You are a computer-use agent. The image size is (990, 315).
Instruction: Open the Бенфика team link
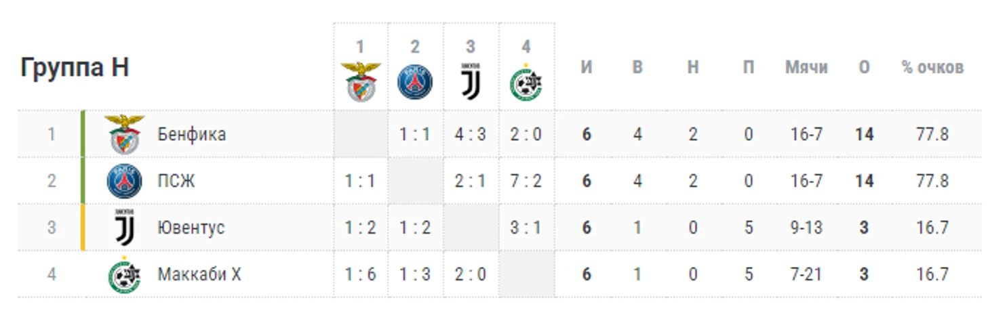[192, 134]
